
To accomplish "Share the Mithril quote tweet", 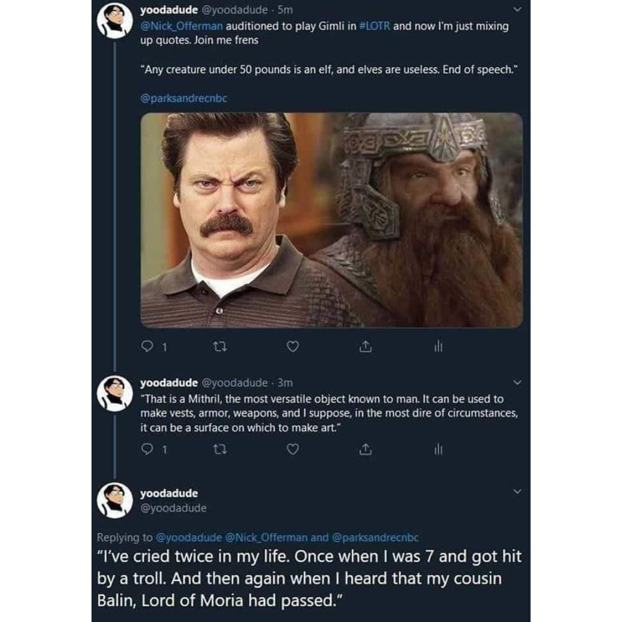I will point(363,451).
